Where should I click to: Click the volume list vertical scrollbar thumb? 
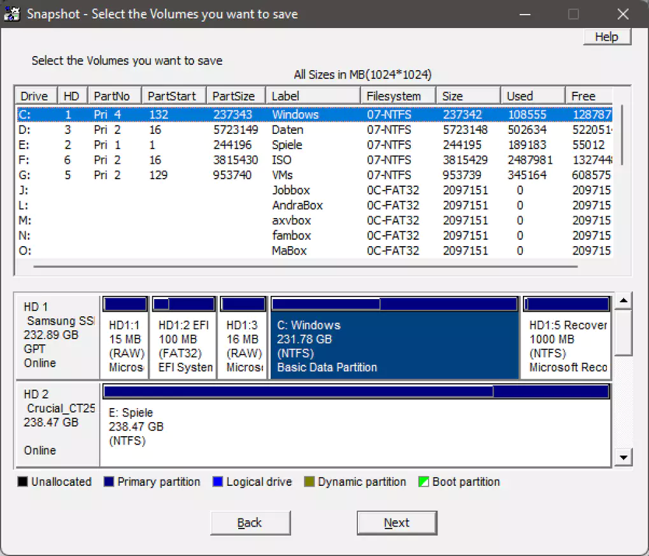click(622, 135)
